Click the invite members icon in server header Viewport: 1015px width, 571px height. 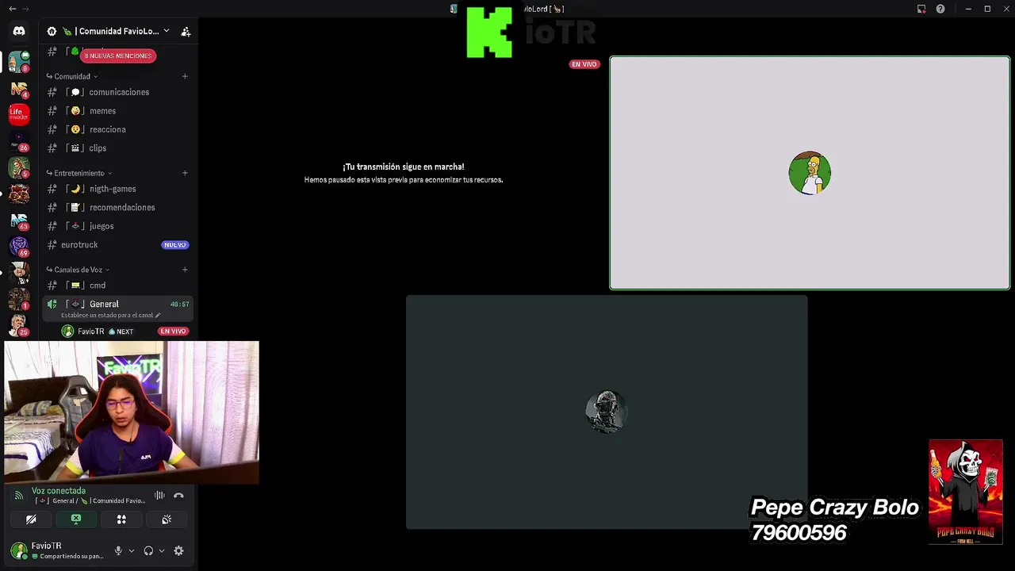coord(186,32)
